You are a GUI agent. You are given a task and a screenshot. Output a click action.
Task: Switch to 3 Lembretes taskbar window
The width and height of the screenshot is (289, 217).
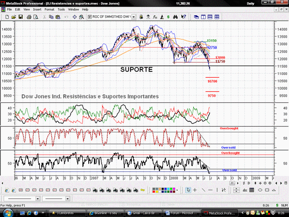67,213
